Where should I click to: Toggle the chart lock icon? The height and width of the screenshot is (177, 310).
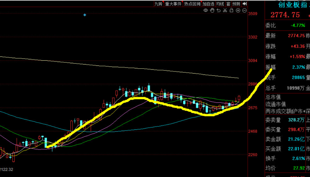(x=231, y=10)
